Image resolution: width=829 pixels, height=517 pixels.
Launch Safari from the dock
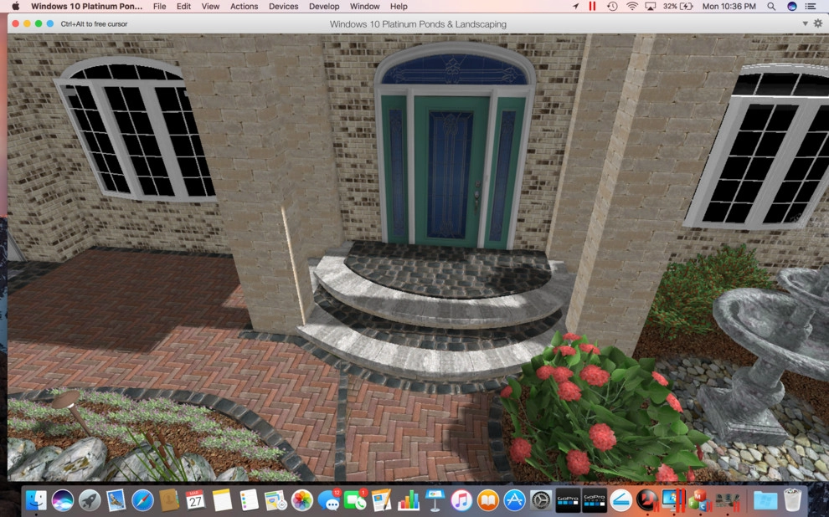(142, 499)
